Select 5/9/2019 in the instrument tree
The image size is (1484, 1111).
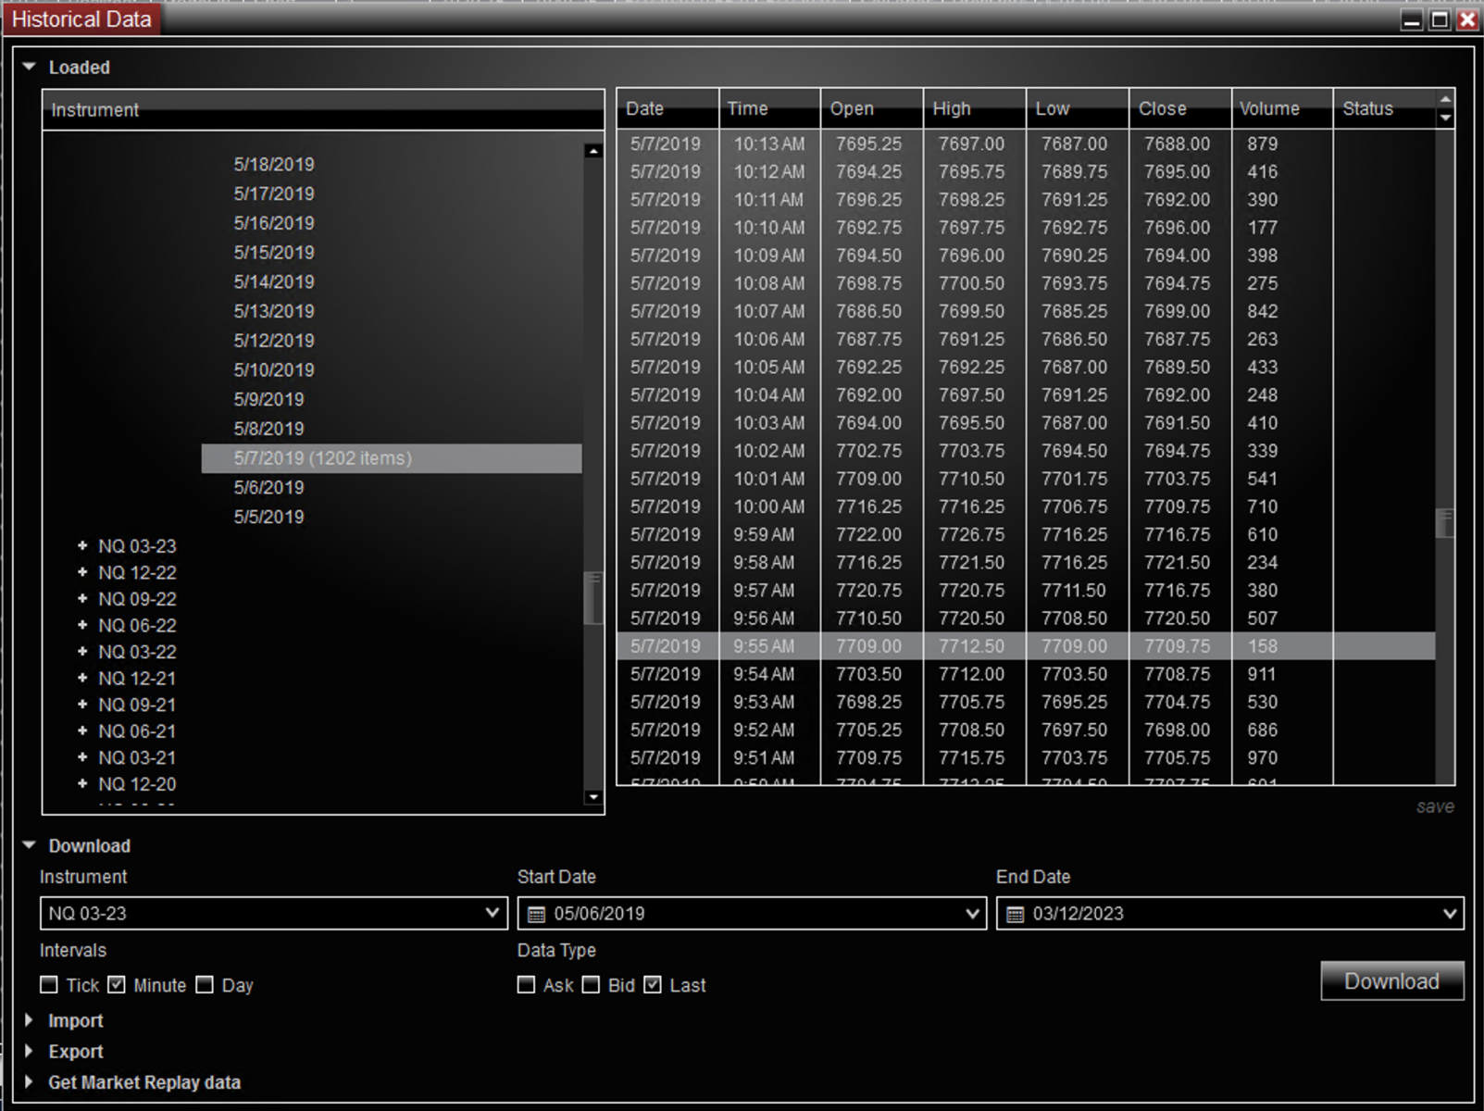click(268, 399)
